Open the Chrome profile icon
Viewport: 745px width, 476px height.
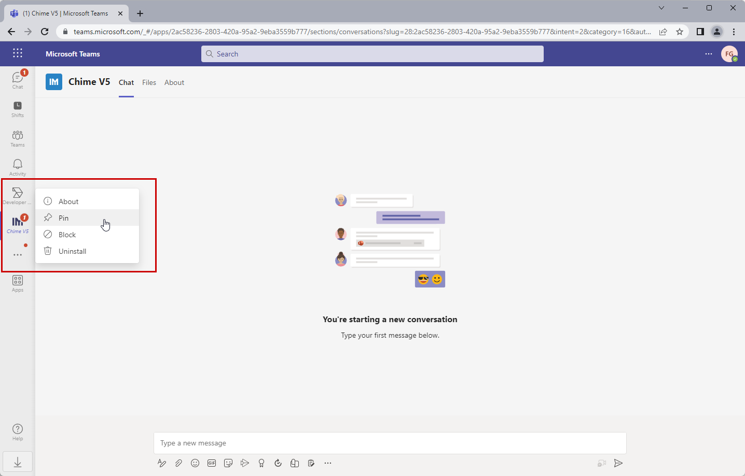(x=717, y=32)
